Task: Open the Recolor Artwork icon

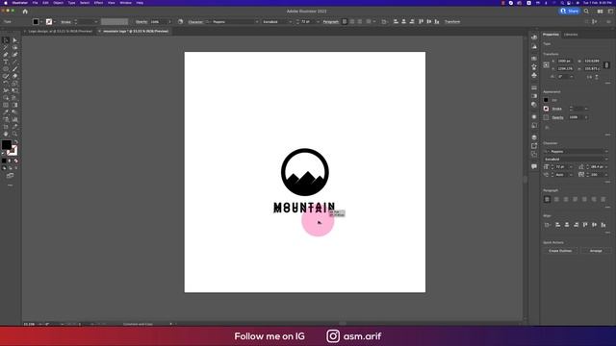Action: [x=180, y=21]
